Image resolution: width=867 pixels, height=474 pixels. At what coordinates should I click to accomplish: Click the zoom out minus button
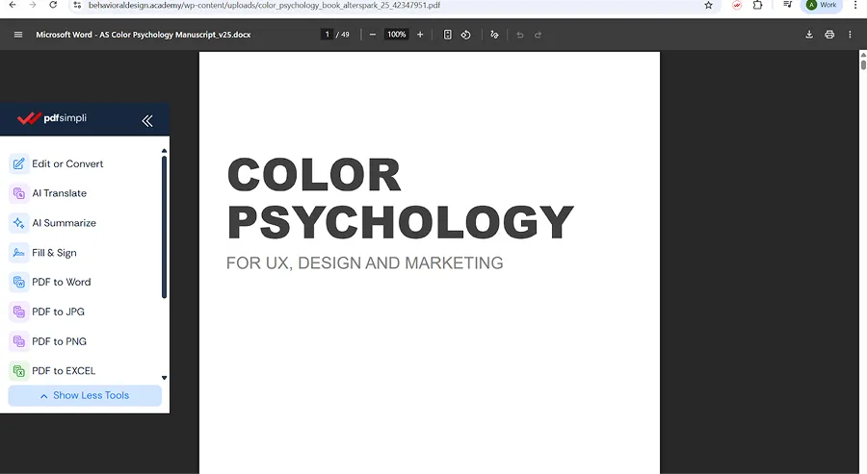coord(373,35)
